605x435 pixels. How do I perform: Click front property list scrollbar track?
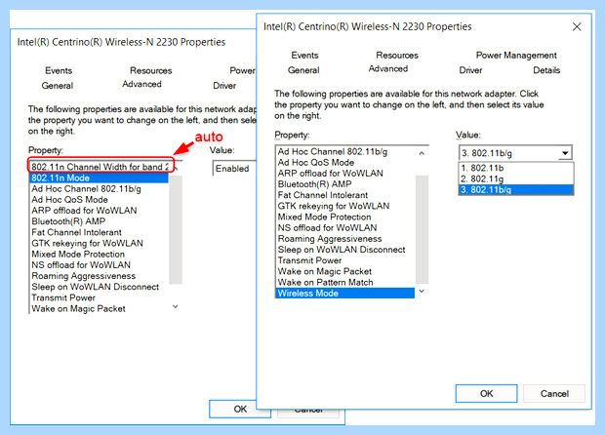[x=422, y=229]
